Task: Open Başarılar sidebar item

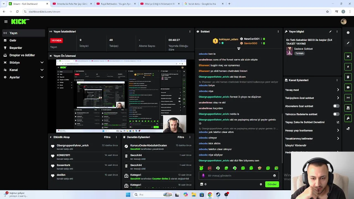Action: 23,48
